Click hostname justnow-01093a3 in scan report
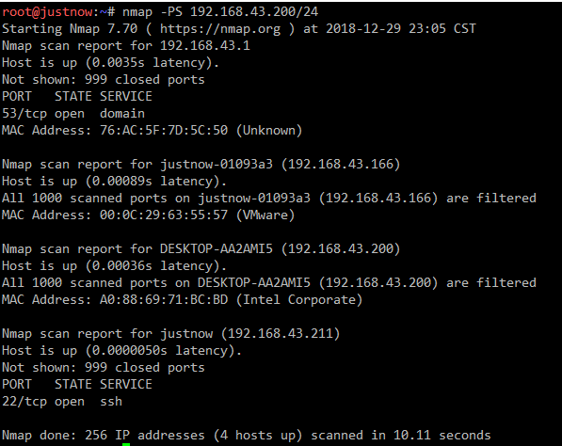562x446 pixels. 217,165
